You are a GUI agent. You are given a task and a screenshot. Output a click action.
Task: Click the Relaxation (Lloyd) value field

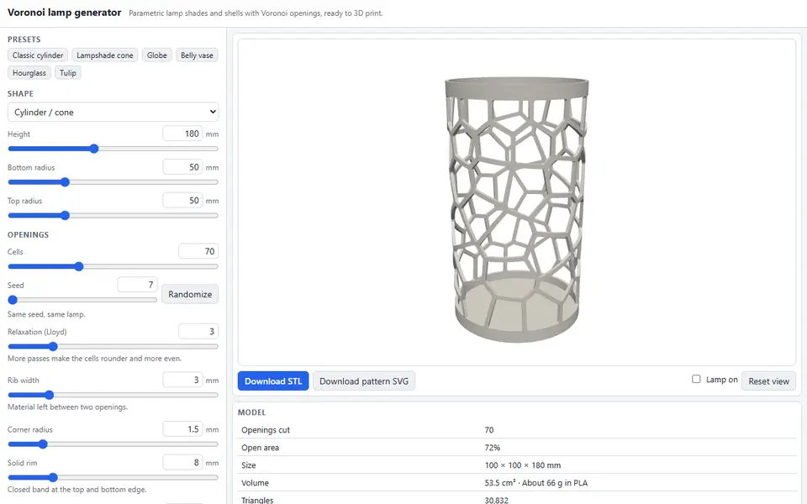pyautogui.click(x=198, y=331)
